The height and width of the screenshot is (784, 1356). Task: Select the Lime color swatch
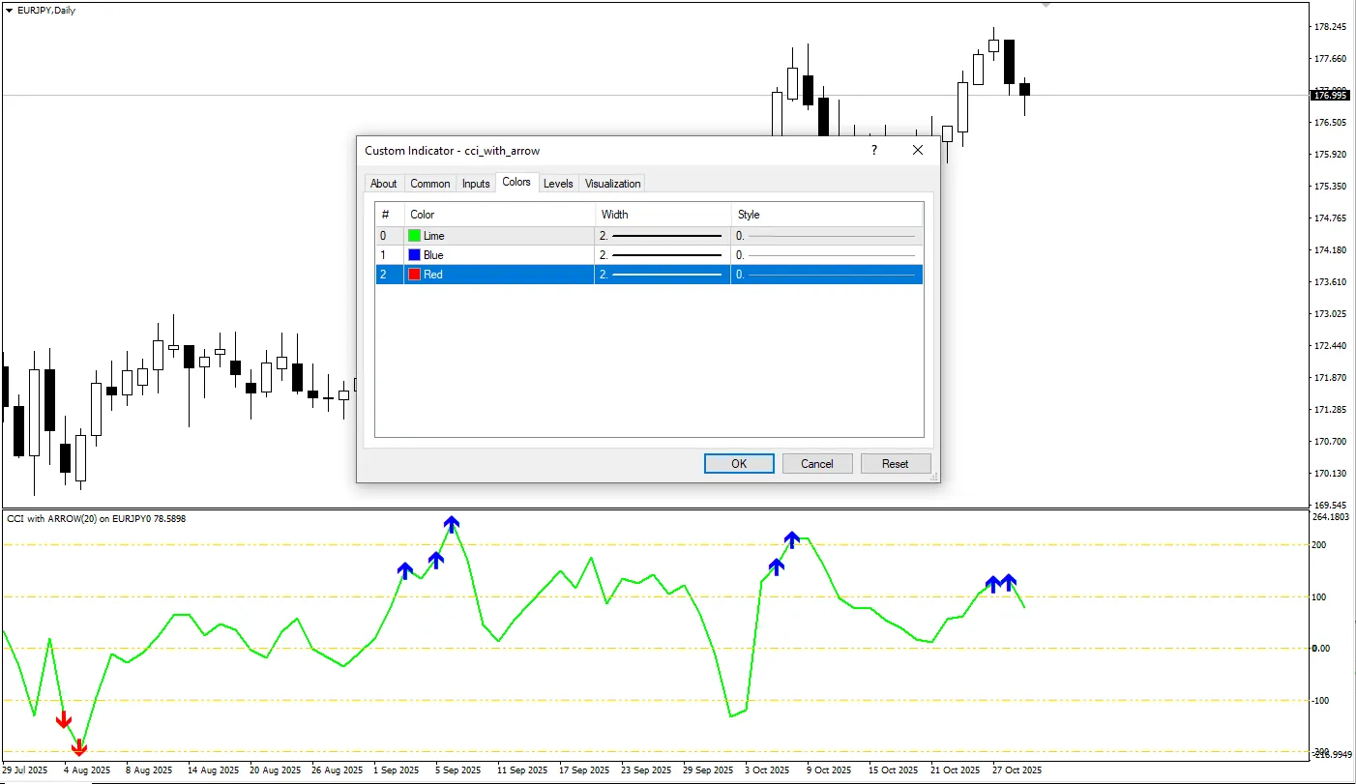(414, 236)
